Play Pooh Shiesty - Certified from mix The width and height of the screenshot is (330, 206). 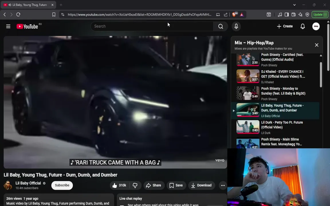pyautogui.click(x=275, y=60)
